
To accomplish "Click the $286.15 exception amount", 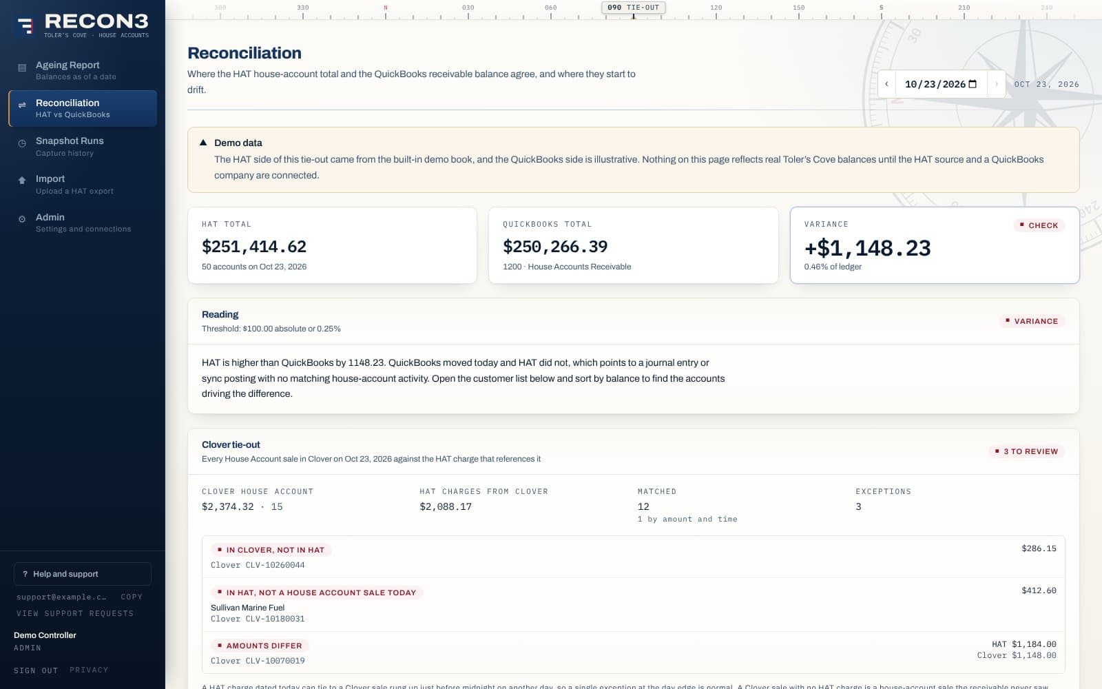I will 1039,548.
